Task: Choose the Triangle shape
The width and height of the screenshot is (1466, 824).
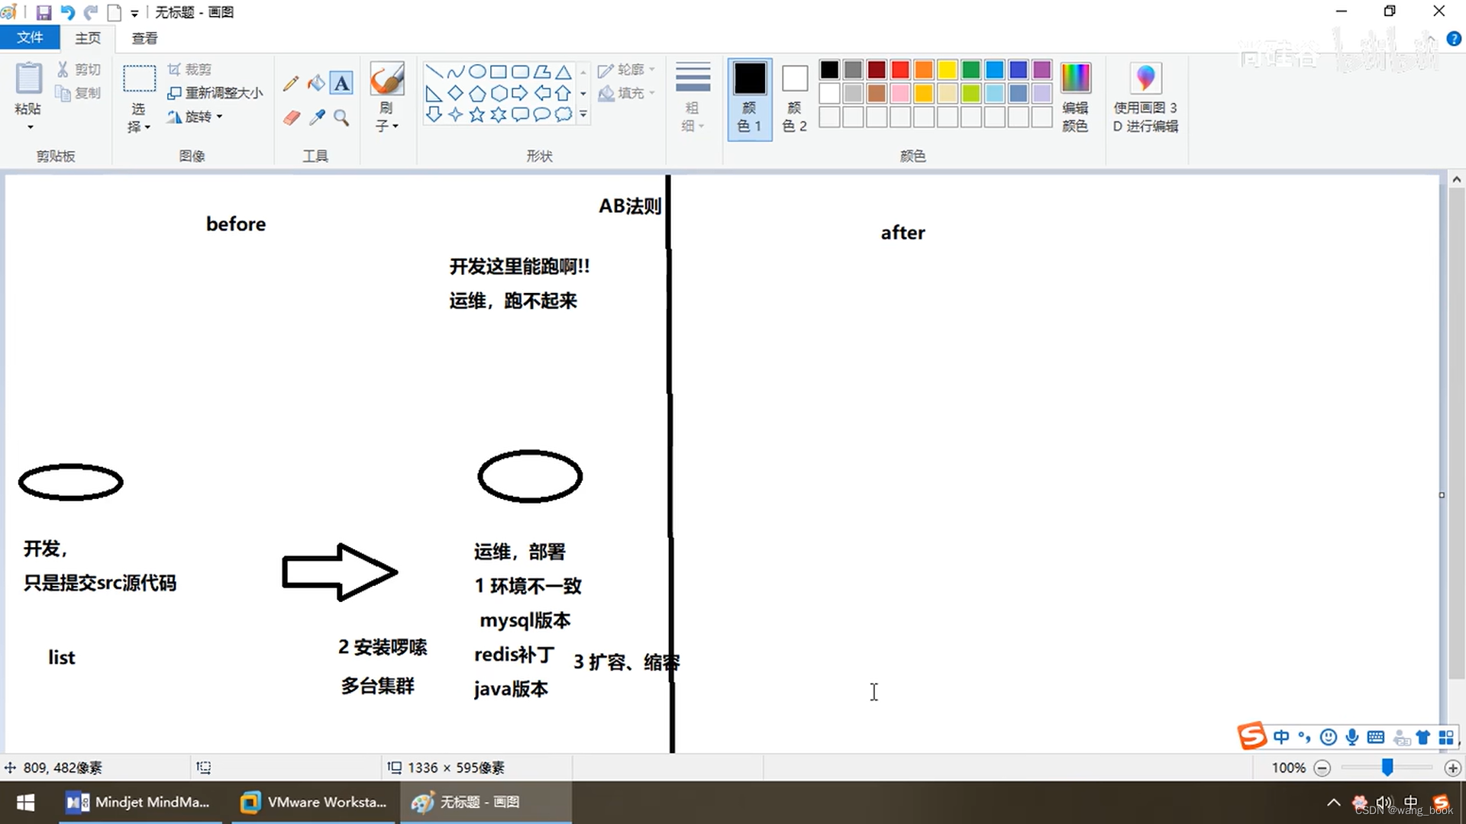Action: [x=563, y=72]
